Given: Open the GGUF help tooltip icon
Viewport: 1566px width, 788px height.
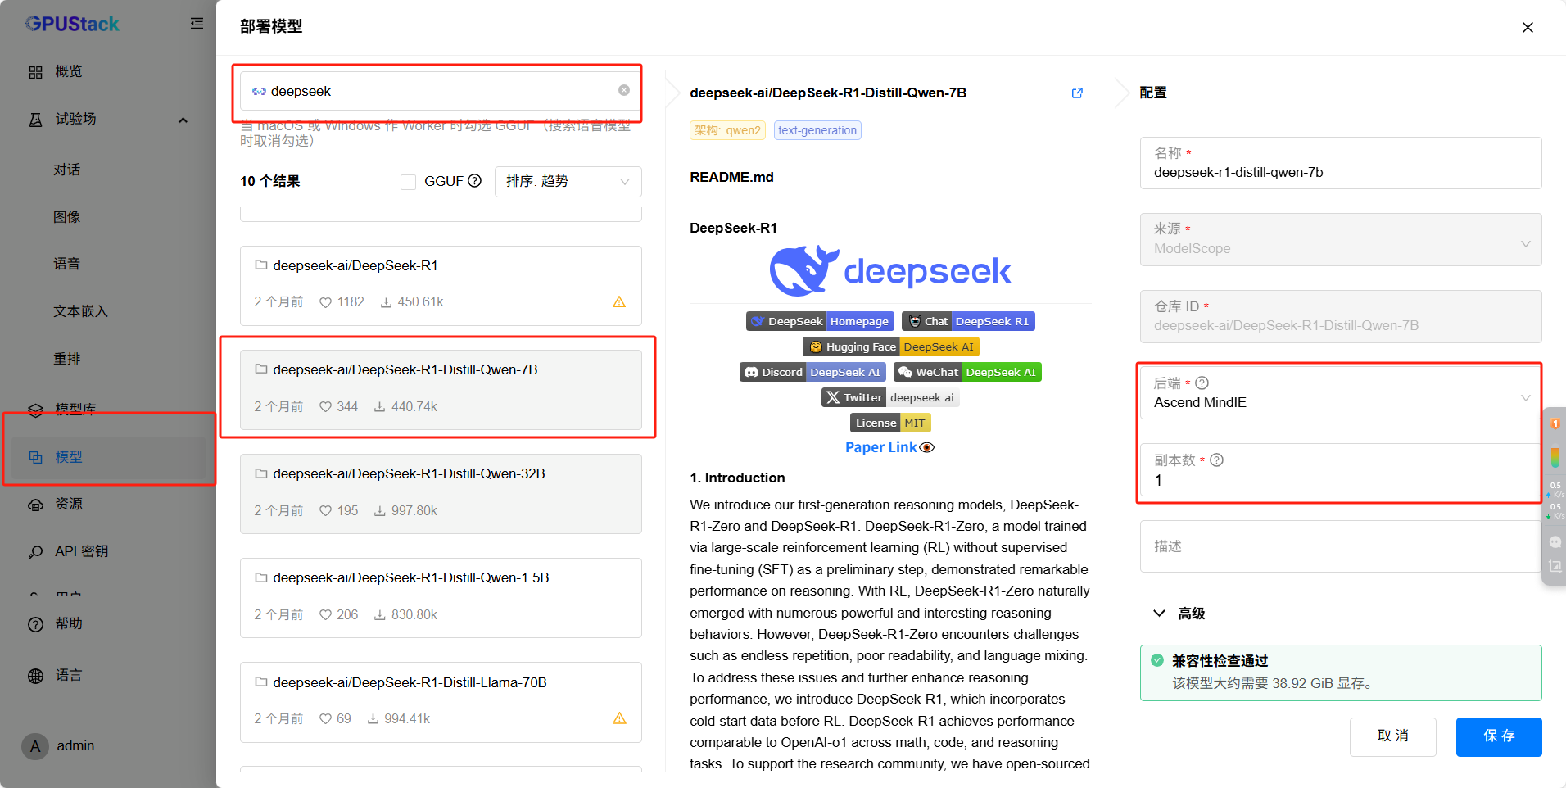Looking at the screenshot, I should [474, 181].
